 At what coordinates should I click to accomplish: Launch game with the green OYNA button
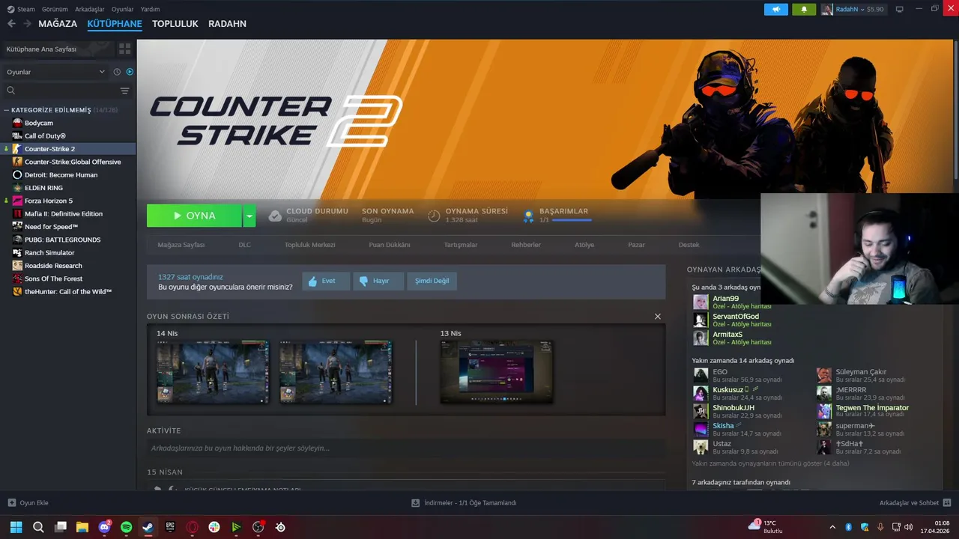click(x=195, y=216)
